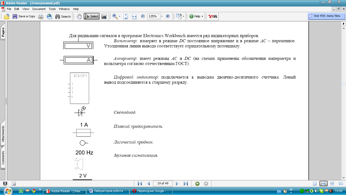Open the Help menu in menu bar
Viewport: 346px width, 195px height.
pos(76,9)
